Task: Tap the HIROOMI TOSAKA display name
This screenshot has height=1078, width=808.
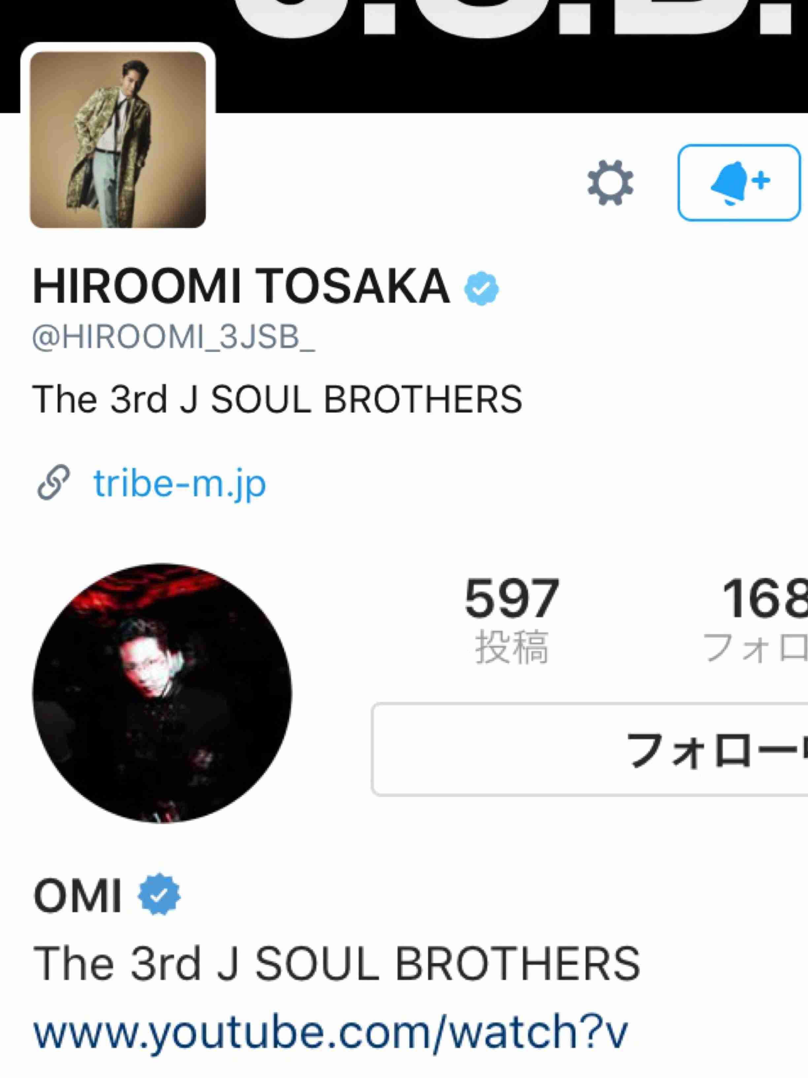Action: click(241, 287)
